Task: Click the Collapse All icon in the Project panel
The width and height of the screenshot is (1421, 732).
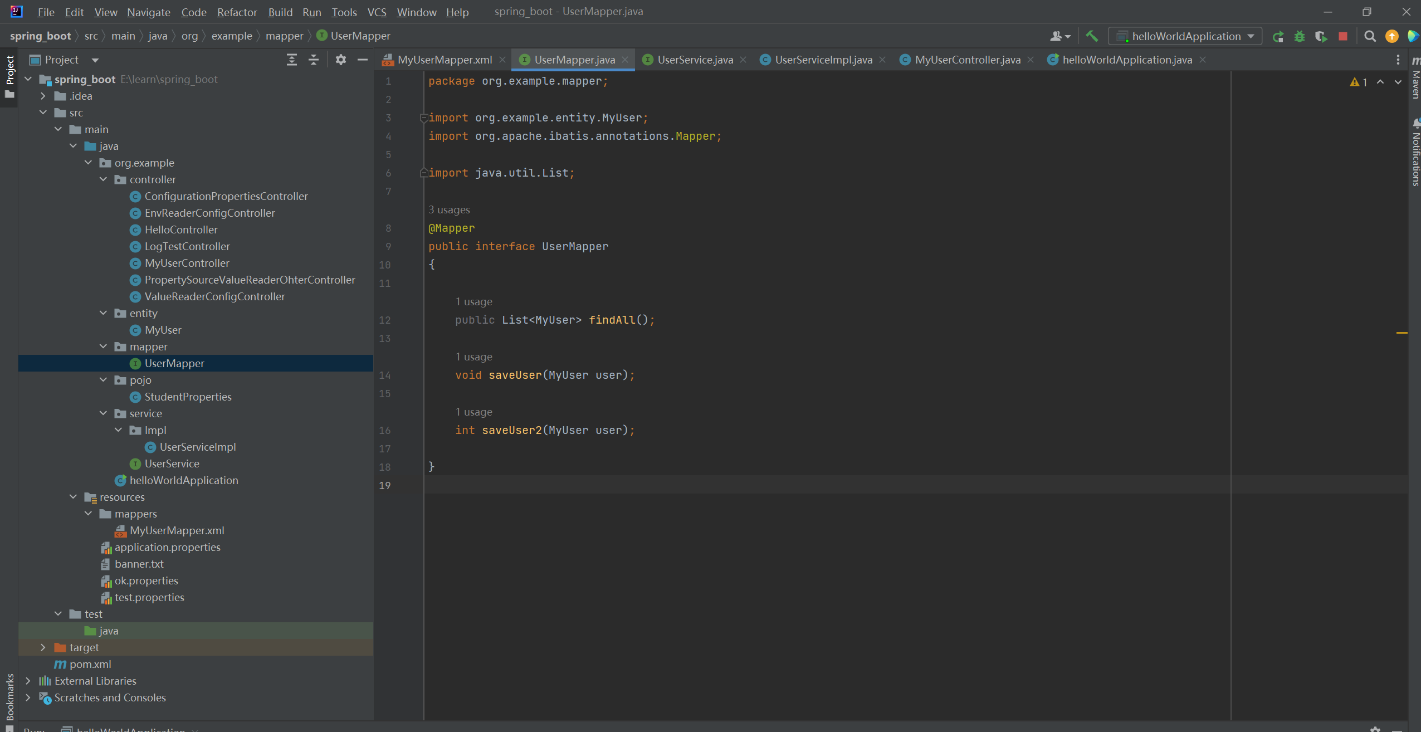Action: [314, 60]
